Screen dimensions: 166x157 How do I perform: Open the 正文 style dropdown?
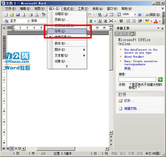coord(28,21)
